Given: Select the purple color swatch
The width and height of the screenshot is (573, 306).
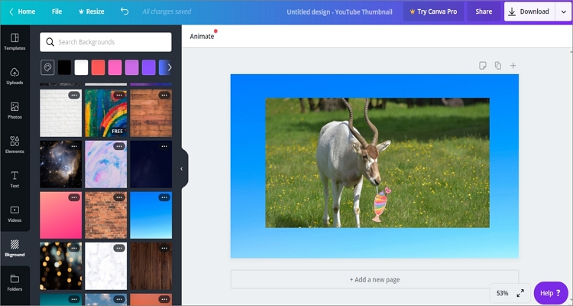Looking at the screenshot, I should (131, 67).
